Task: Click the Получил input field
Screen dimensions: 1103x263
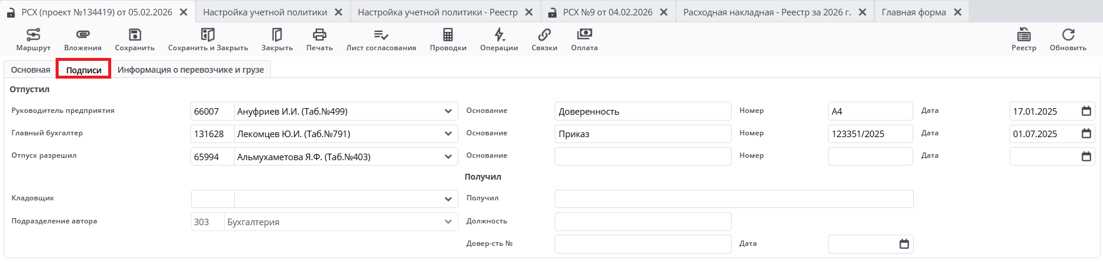Action: point(733,199)
